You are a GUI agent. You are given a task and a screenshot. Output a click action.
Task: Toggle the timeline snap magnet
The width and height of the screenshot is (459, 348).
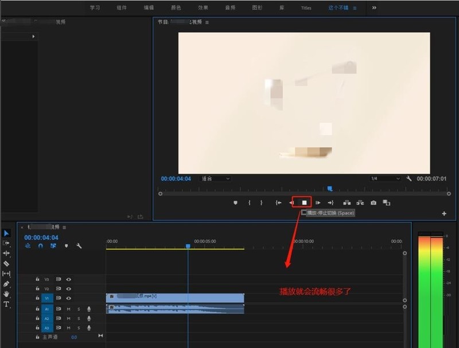click(40, 245)
